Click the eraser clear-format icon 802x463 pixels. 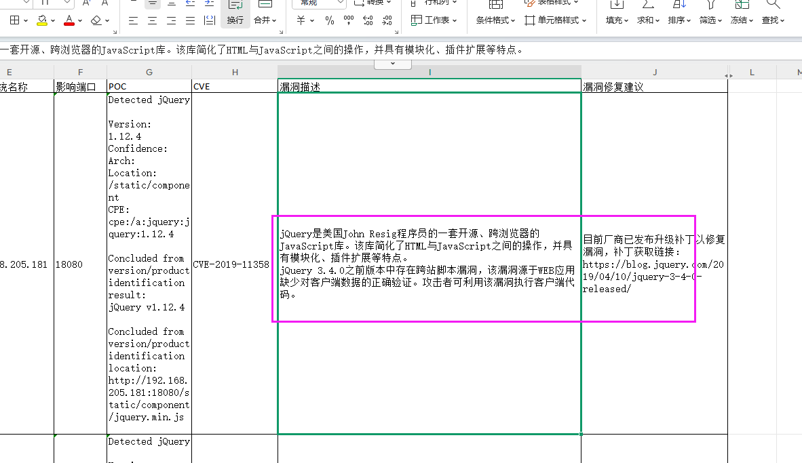[96, 20]
